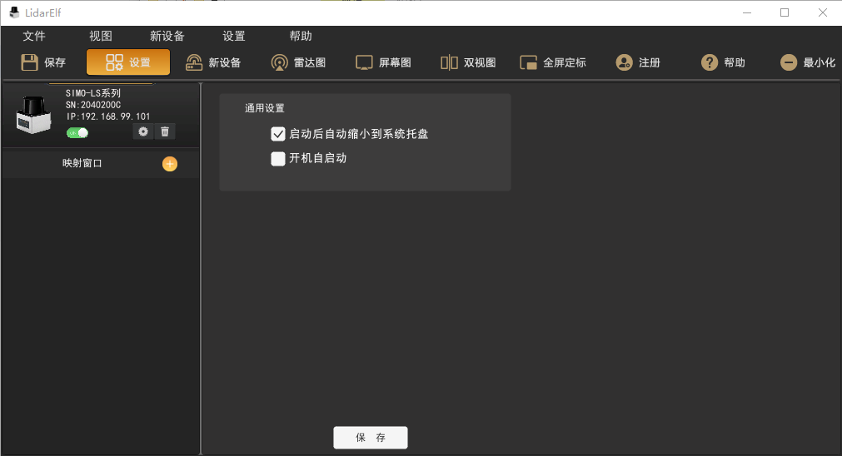Viewport: 842px width, 456px height.
Task: Click the 最小化 minimize toolbar button
Action: 789,62
